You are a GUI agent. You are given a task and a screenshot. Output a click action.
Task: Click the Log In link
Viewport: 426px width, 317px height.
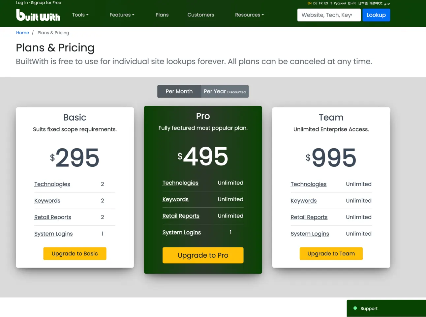(x=22, y=3)
